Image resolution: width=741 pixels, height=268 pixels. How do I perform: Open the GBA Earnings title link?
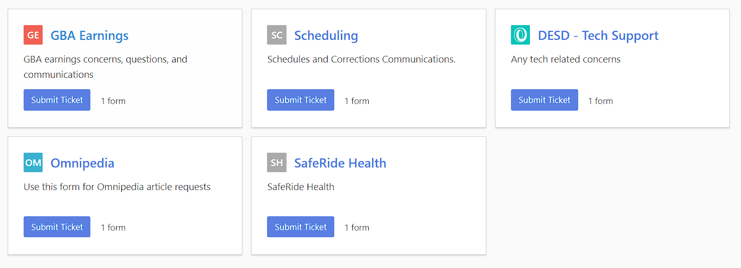[x=89, y=35]
